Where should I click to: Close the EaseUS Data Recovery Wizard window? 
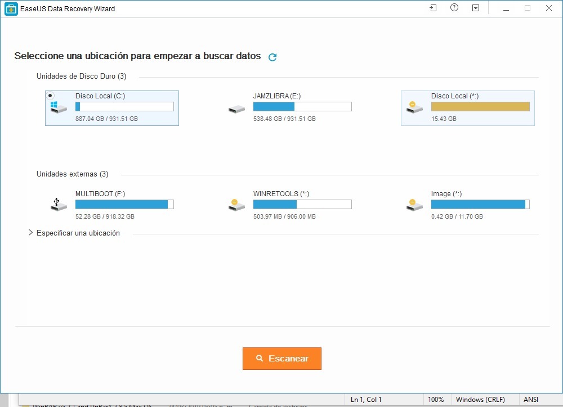click(548, 8)
